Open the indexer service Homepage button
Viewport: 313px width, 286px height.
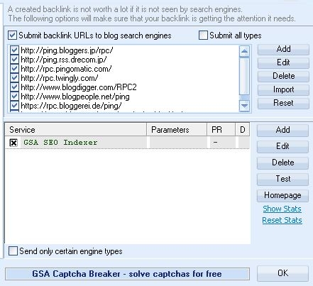coord(282,195)
